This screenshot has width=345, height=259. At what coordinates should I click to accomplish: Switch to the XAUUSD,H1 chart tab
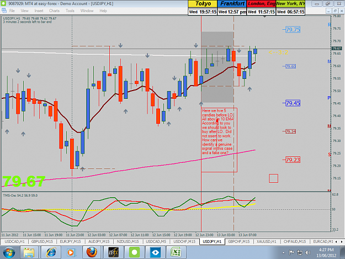(266, 241)
